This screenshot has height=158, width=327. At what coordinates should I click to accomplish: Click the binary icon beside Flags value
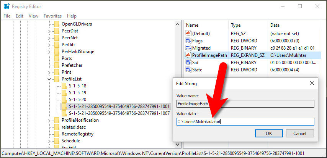click(x=188, y=40)
